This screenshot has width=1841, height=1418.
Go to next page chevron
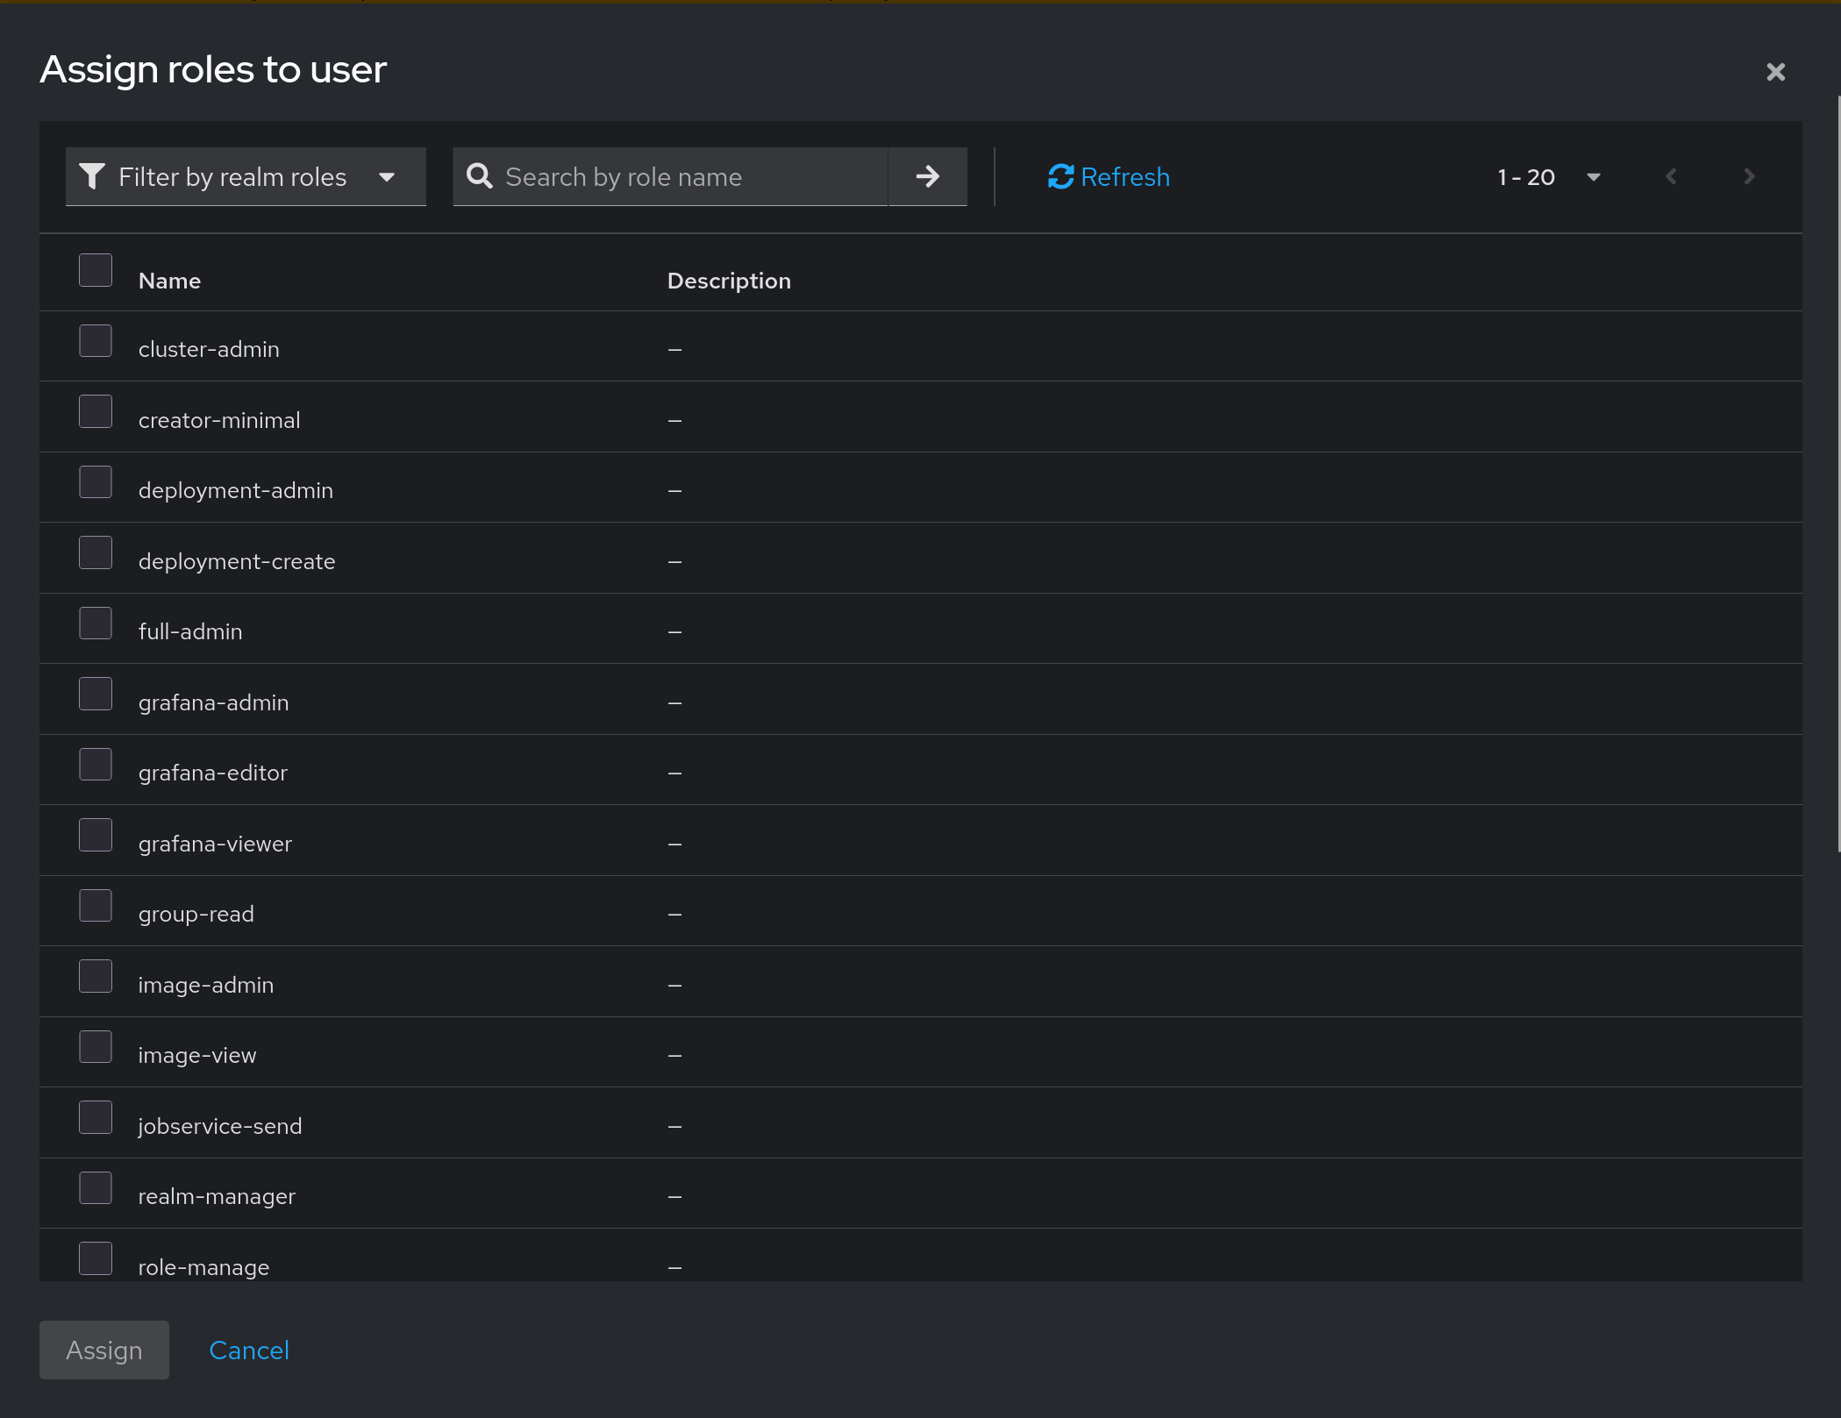point(1749,177)
